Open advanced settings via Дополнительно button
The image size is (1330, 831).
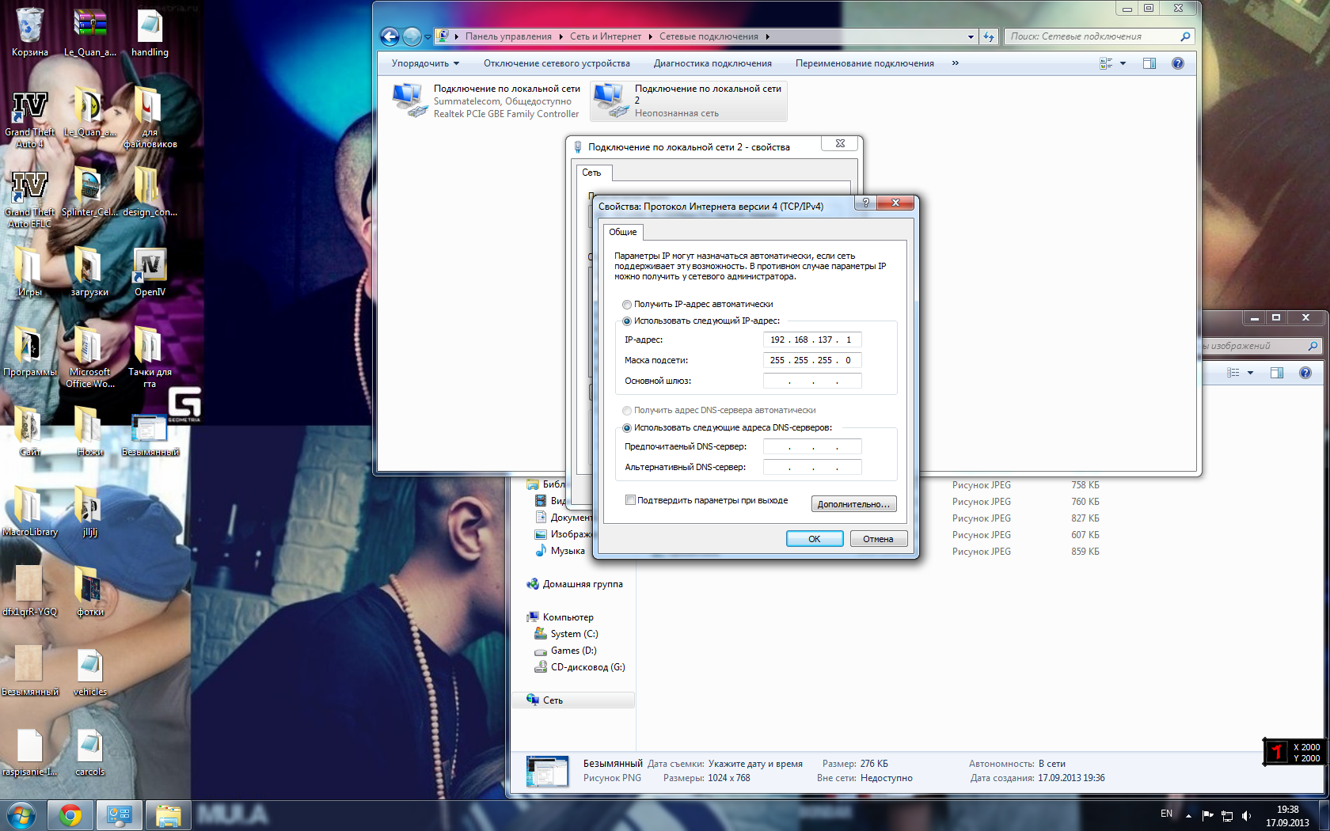[x=853, y=504]
